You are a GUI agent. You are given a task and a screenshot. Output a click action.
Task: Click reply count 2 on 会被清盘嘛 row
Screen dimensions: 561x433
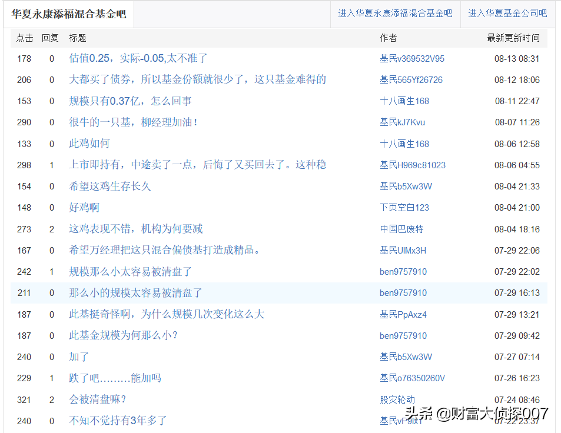pyautogui.click(x=52, y=399)
